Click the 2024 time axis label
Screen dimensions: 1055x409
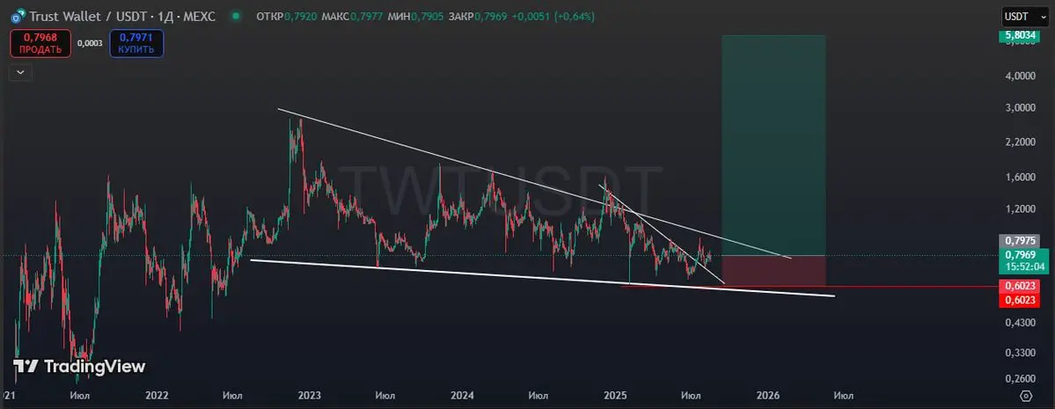pyautogui.click(x=463, y=396)
